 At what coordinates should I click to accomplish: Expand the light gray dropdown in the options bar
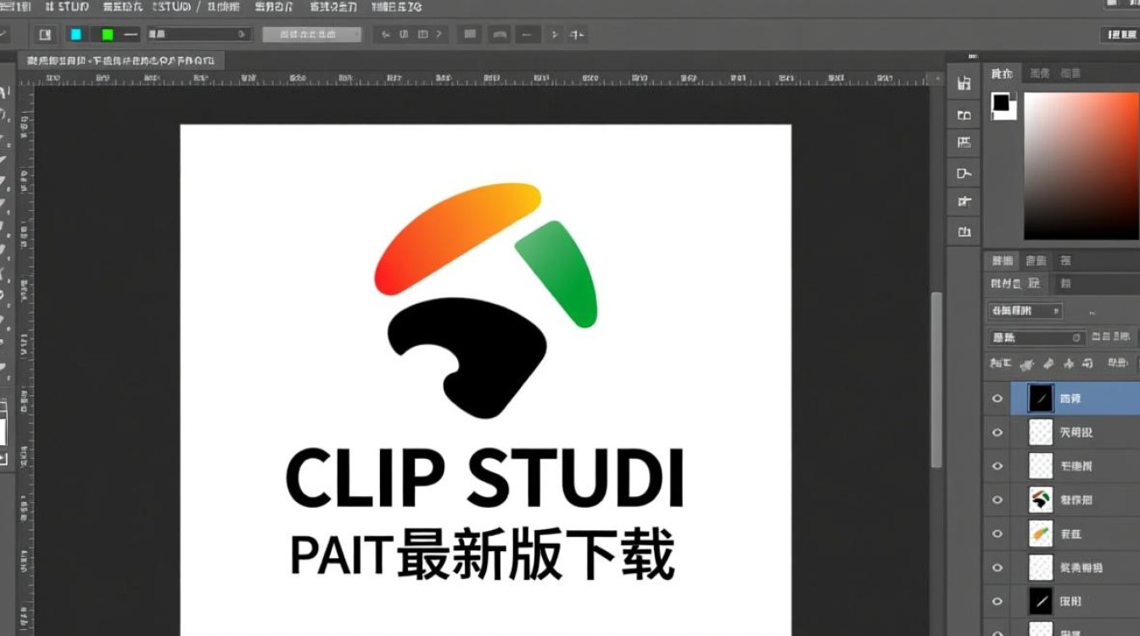(314, 34)
